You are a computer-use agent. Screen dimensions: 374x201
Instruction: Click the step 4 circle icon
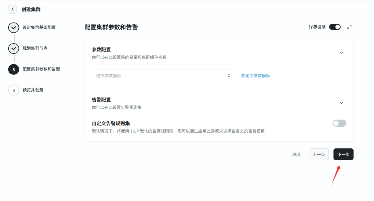pos(14,90)
